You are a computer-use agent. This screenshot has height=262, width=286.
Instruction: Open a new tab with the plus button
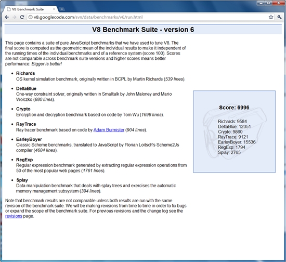tap(62, 9)
